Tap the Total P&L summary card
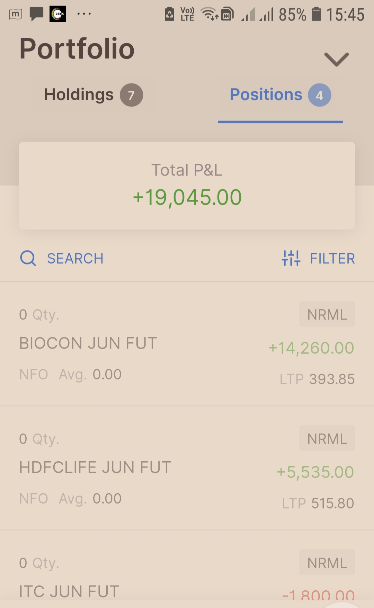The image size is (374, 608). (187, 186)
